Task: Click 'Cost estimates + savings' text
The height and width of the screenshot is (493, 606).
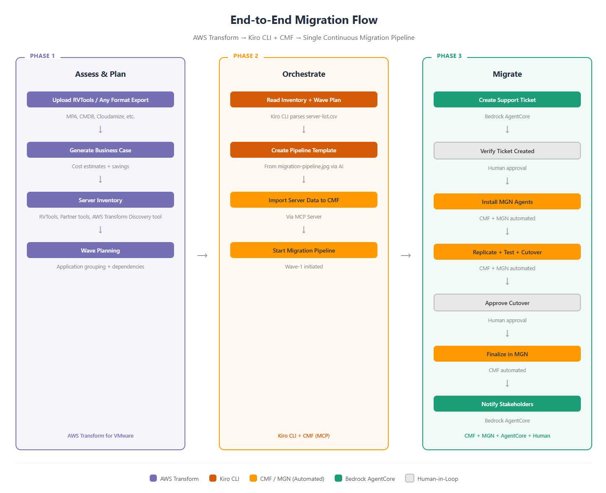Action: [x=100, y=167]
